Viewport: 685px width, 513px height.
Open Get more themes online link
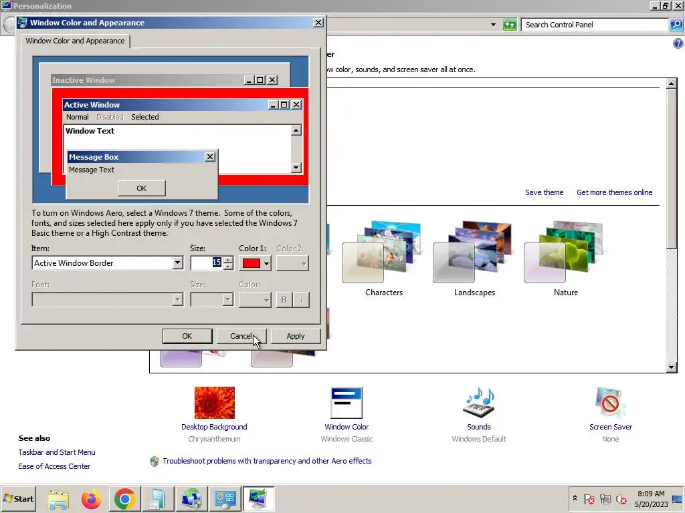(614, 192)
